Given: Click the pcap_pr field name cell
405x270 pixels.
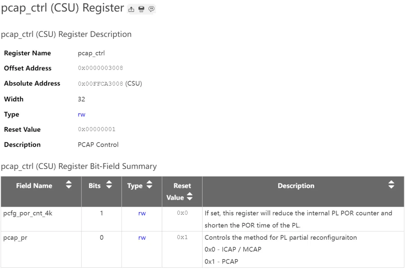Looking at the screenshot, I should [x=15, y=237].
